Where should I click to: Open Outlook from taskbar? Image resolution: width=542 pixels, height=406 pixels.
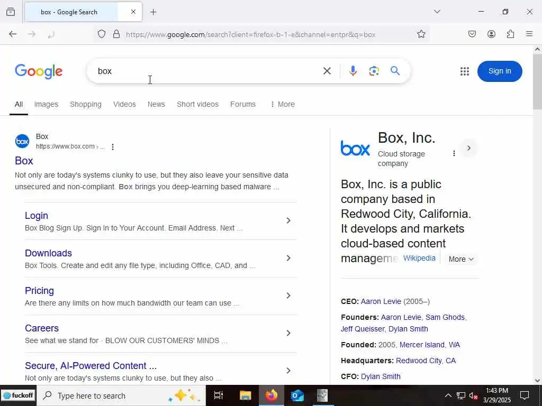click(x=297, y=395)
